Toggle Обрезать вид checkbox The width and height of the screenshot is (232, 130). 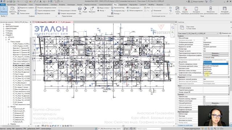[x=204, y=96]
